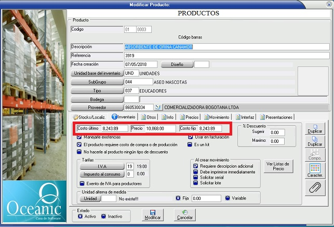Screen dimensions: 334x227
Task: Open the Caracter. characteristics grid icon
Action: tap(315, 170)
